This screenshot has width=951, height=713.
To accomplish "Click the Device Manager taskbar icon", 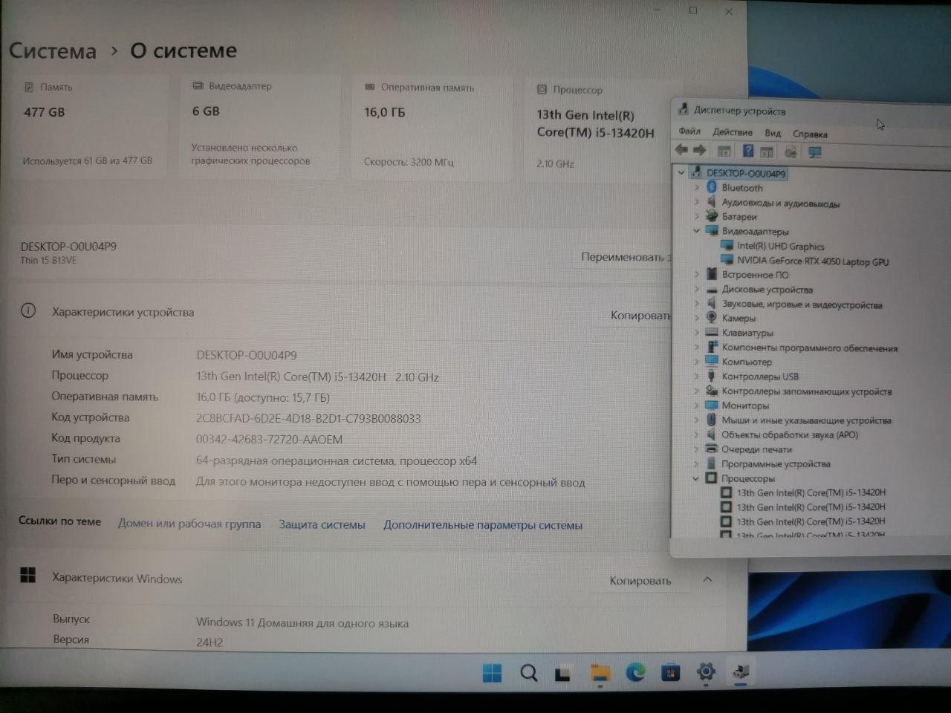I will point(741,673).
